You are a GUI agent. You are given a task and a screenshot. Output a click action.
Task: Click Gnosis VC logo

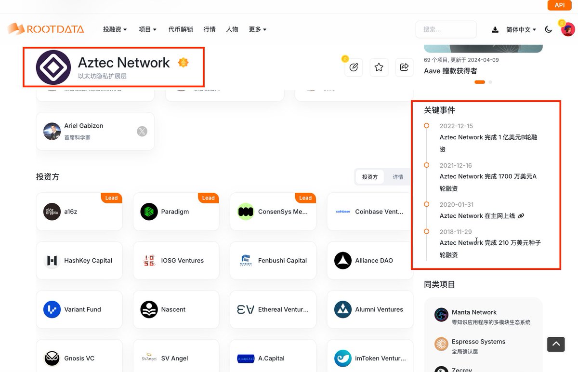pyautogui.click(x=52, y=358)
